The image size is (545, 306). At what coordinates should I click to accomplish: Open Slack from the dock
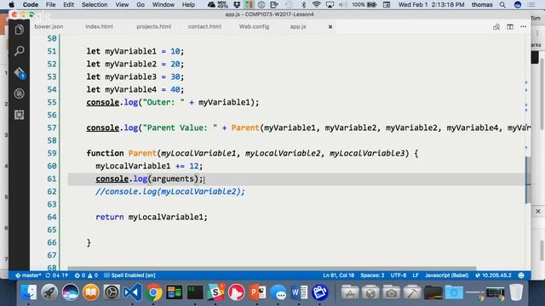click(x=215, y=292)
